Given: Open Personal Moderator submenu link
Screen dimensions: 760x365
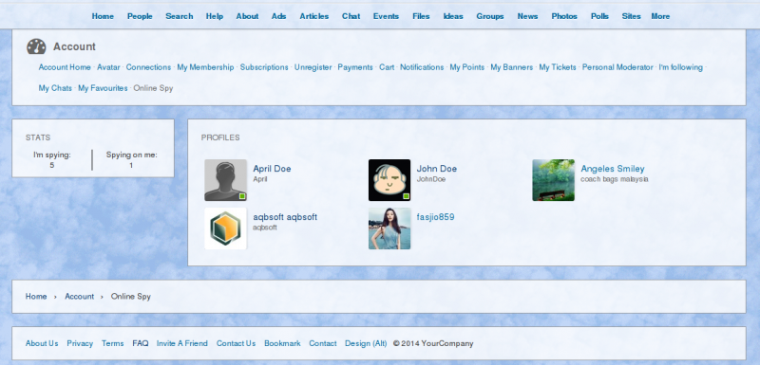Looking at the screenshot, I should pos(617,67).
